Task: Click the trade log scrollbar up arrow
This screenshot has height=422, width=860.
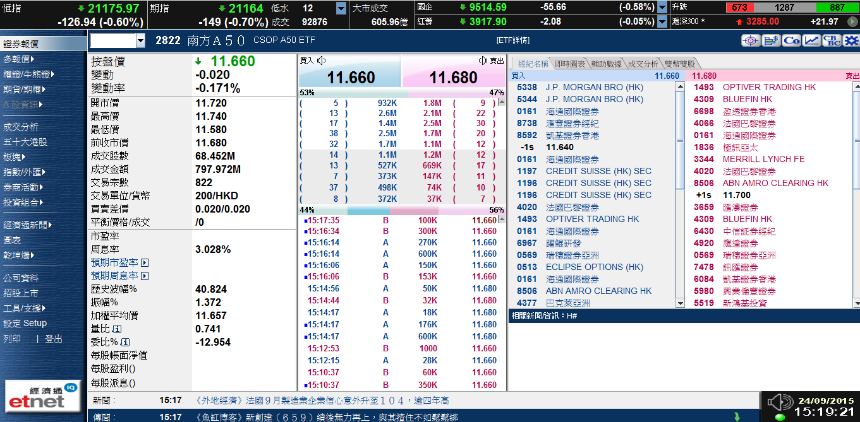Action: (502, 220)
